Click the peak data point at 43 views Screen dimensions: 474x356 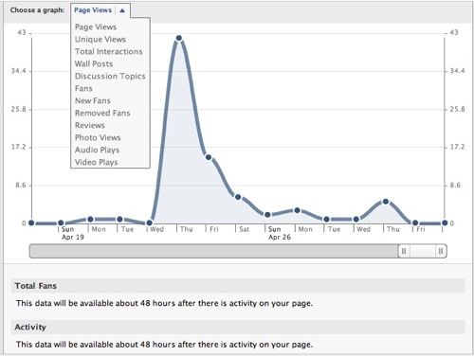point(179,38)
